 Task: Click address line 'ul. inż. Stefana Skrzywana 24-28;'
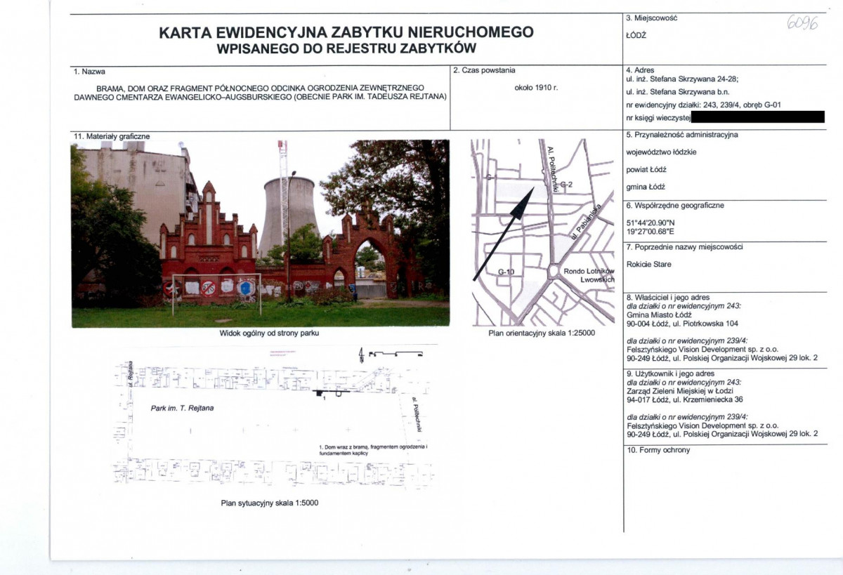(x=682, y=81)
